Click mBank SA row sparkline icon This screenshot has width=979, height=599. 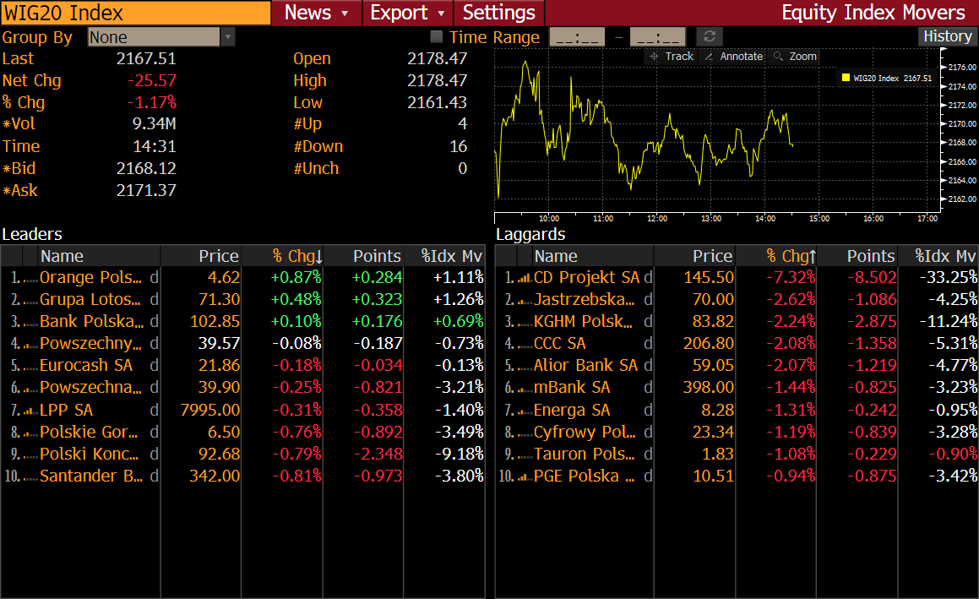click(524, 388)
